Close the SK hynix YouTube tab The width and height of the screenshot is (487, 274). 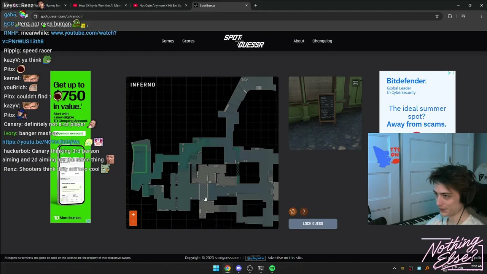126,5
